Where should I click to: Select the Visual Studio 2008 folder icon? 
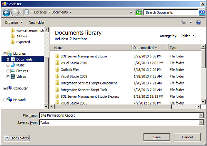click(57, 76)
